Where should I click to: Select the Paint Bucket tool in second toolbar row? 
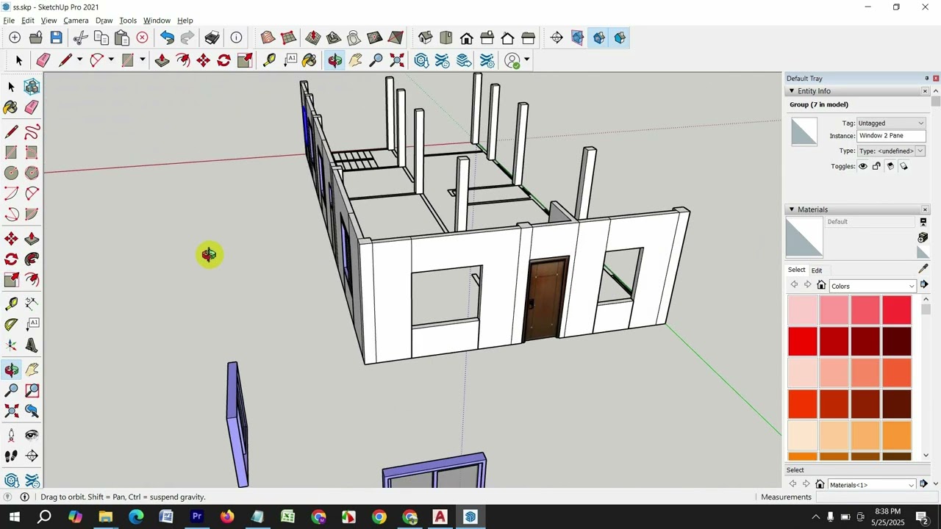[x=310, y=60]
